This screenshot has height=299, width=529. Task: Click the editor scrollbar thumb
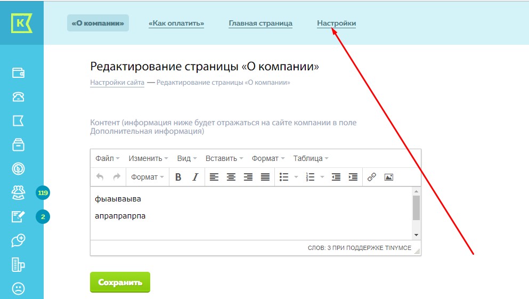click(416, 208)
